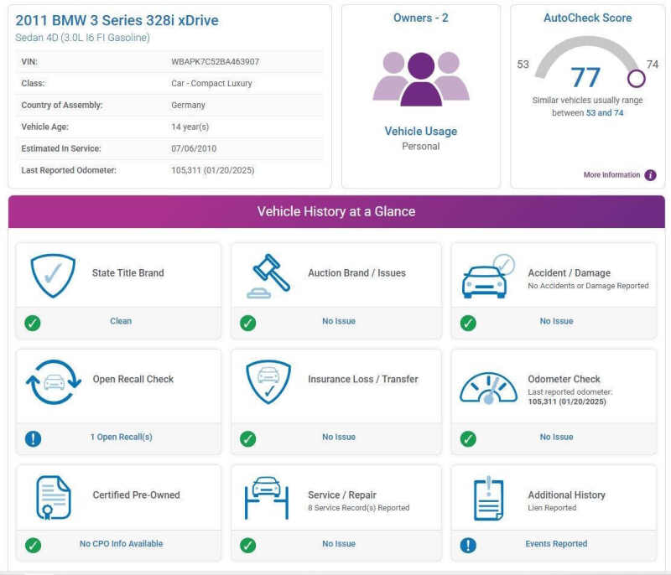
Task: Click the Open Recall Check circular arrows icon
Action: tap(53, 381)
